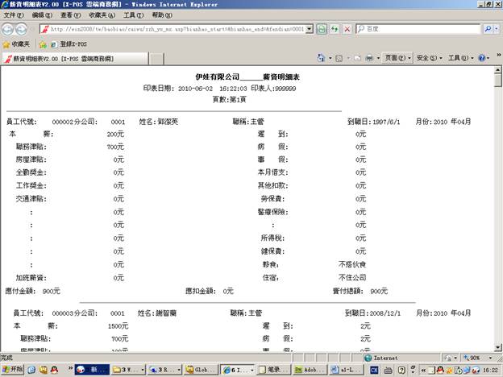
Task: Click the Help question mark icon
Action: [481, 58]
